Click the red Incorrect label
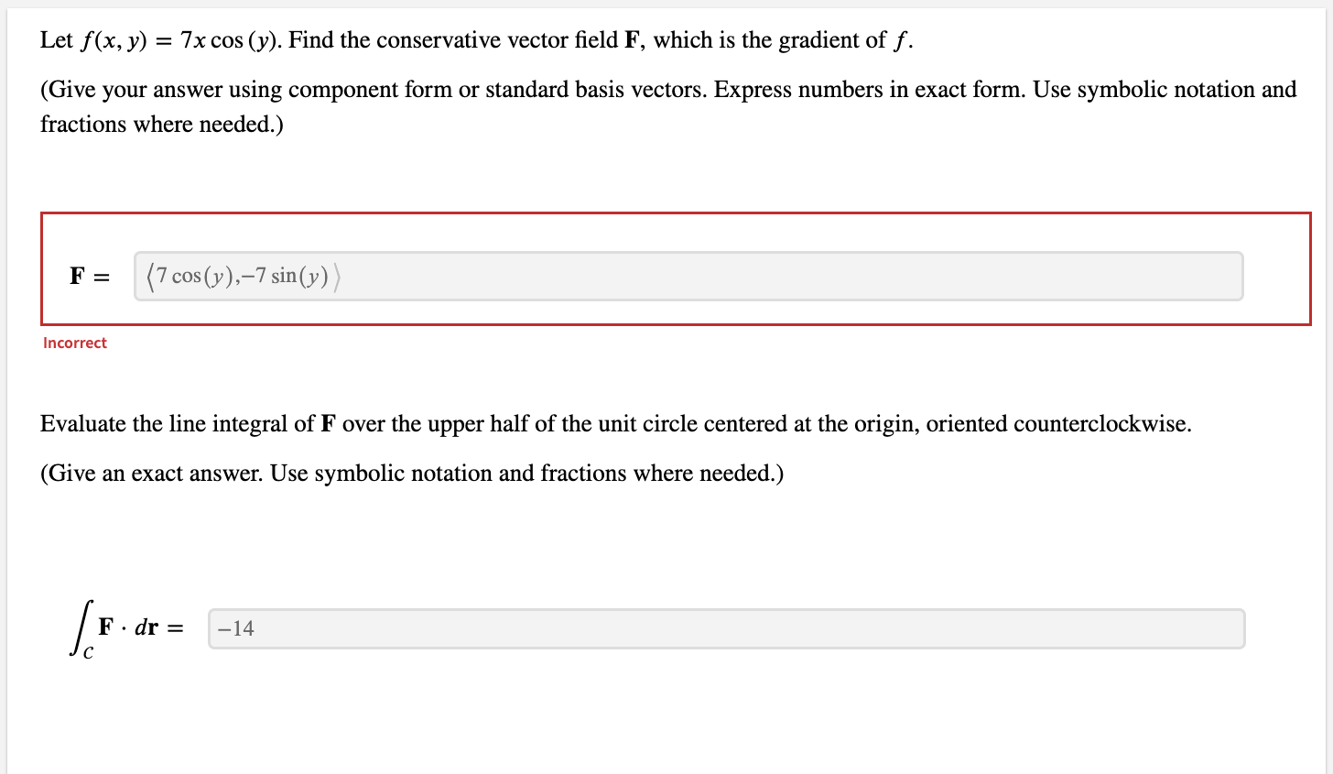The image size is (1333, 774). [74, 343]
